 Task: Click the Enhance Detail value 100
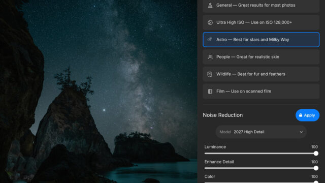click(x=314, y=162)
